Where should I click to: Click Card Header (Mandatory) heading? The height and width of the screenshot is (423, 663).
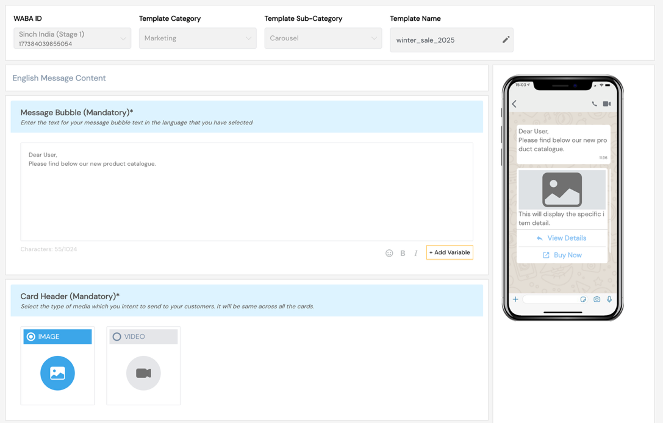70,296
